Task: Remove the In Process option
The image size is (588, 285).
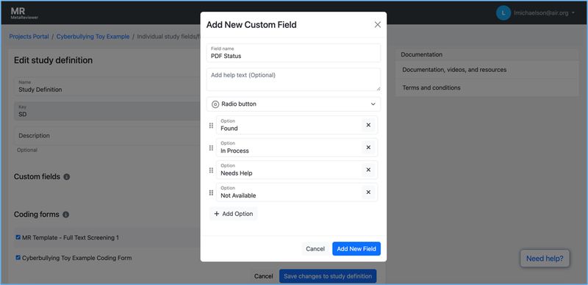Action: coord(368,148)
